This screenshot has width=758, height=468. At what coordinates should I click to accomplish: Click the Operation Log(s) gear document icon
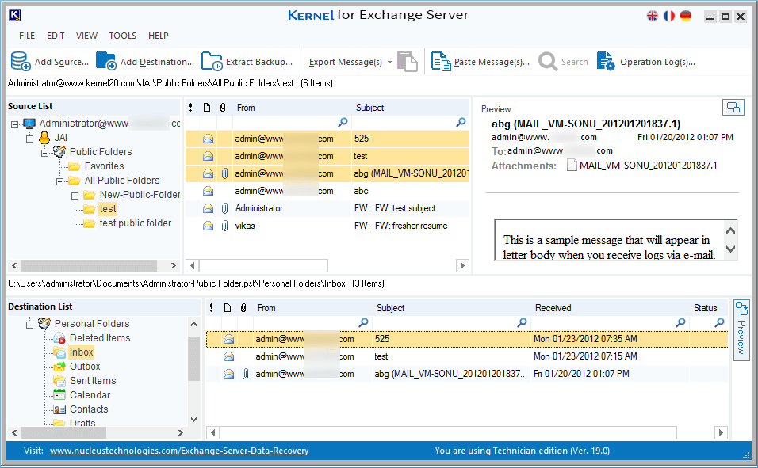pyautogui.click(x=606, y=61)
